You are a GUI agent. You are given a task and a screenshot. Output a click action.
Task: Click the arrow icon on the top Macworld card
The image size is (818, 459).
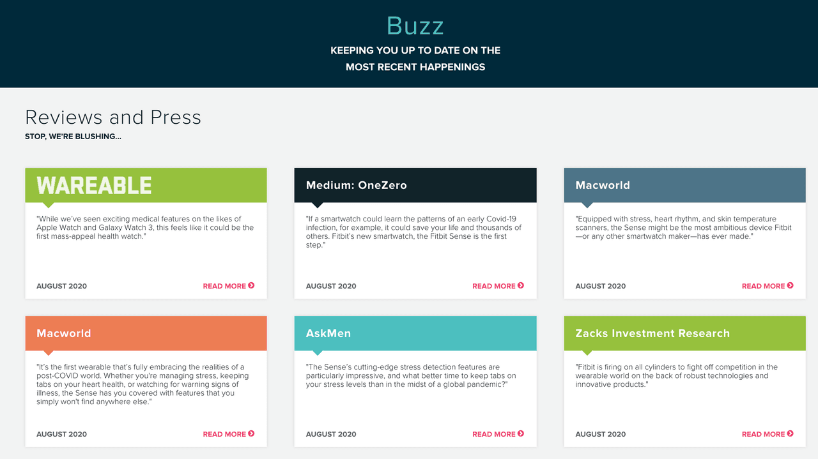point(791,286)
